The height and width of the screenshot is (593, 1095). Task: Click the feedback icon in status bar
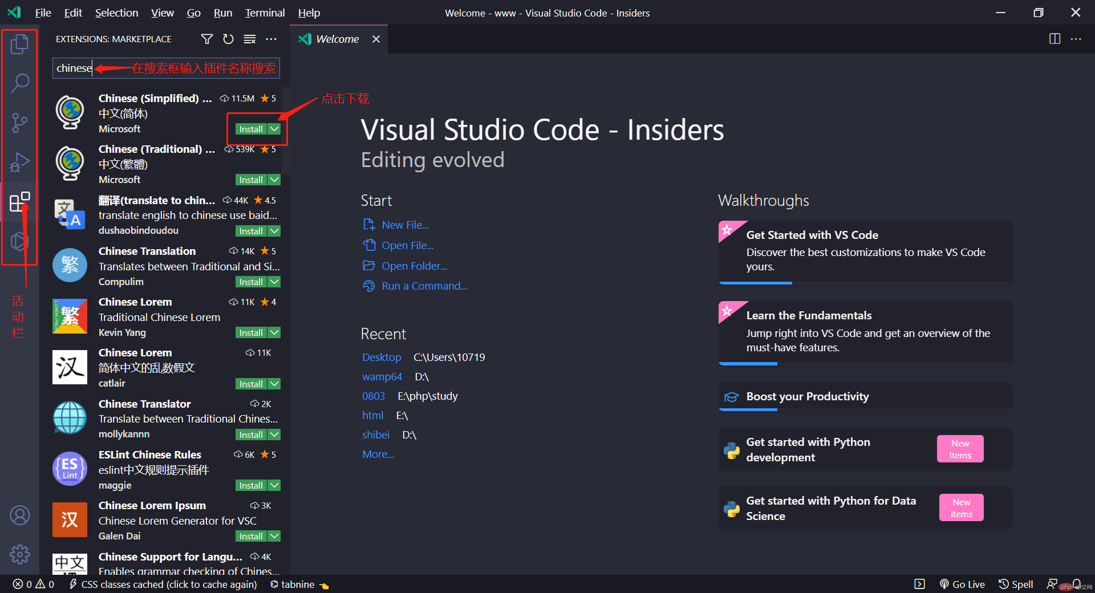click(x=1052, y=584)
